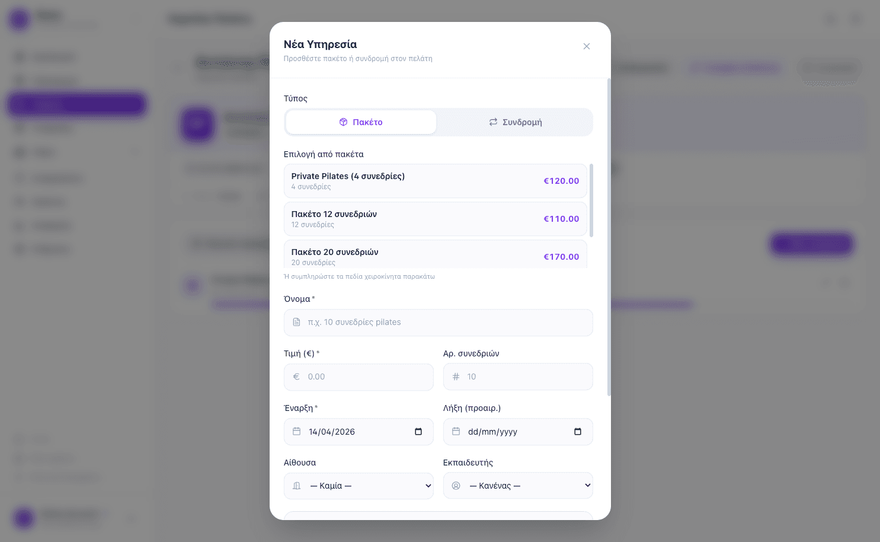Click the hash icon in sessions field
Image resolution: width=880 pixels, height=542 pixels.
point(456,377)
